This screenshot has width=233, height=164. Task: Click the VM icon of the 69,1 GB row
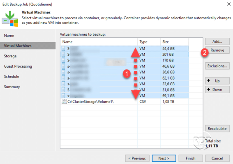(x=63, y=96)
